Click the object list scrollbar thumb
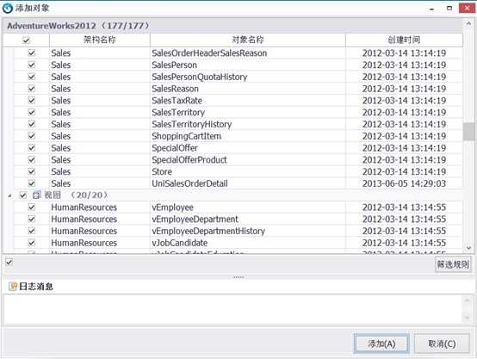Viewport: 477px width, 359px height. click(468, 132)
